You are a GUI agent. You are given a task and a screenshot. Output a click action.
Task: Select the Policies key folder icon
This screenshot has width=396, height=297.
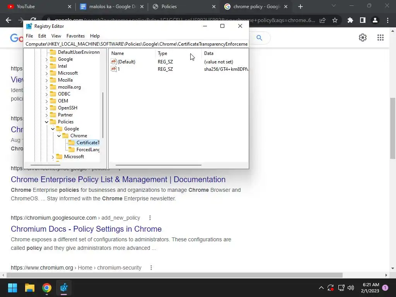coord(53,122)
